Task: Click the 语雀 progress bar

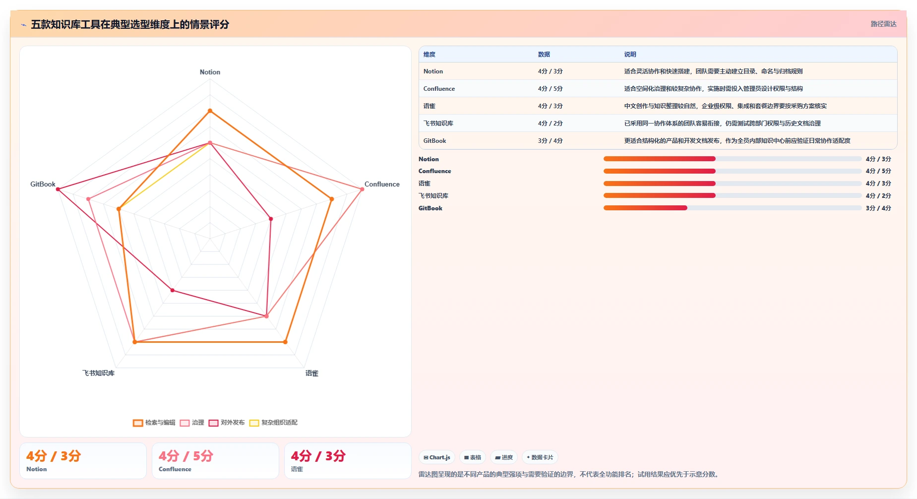Action: coord(732,184)
